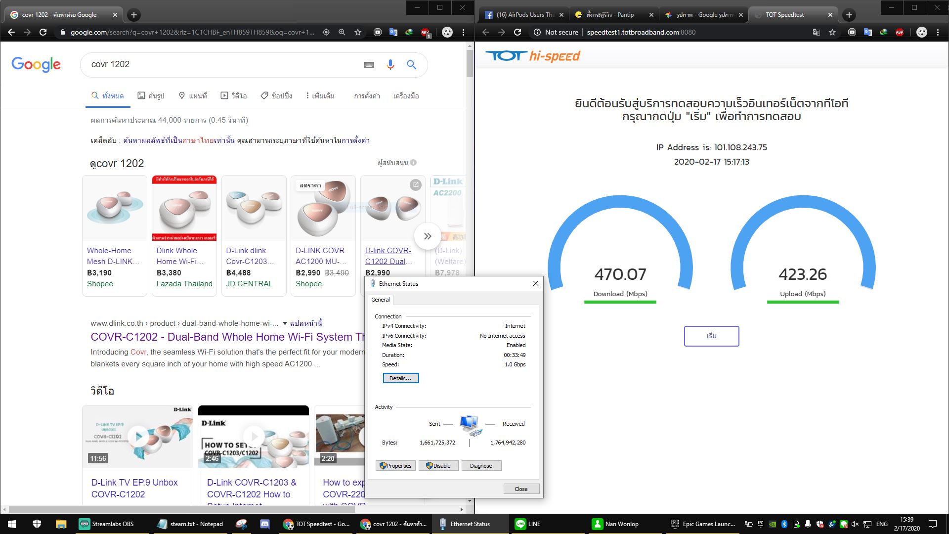Bookmark the Google page with the star icon
This screenshot has height=534, width=949.
click(358, 32)
